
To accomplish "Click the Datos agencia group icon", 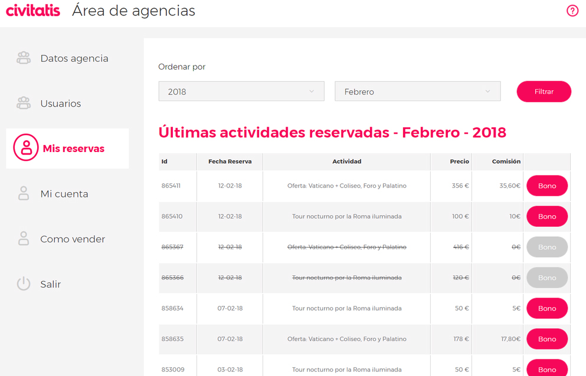I will 24,58.
